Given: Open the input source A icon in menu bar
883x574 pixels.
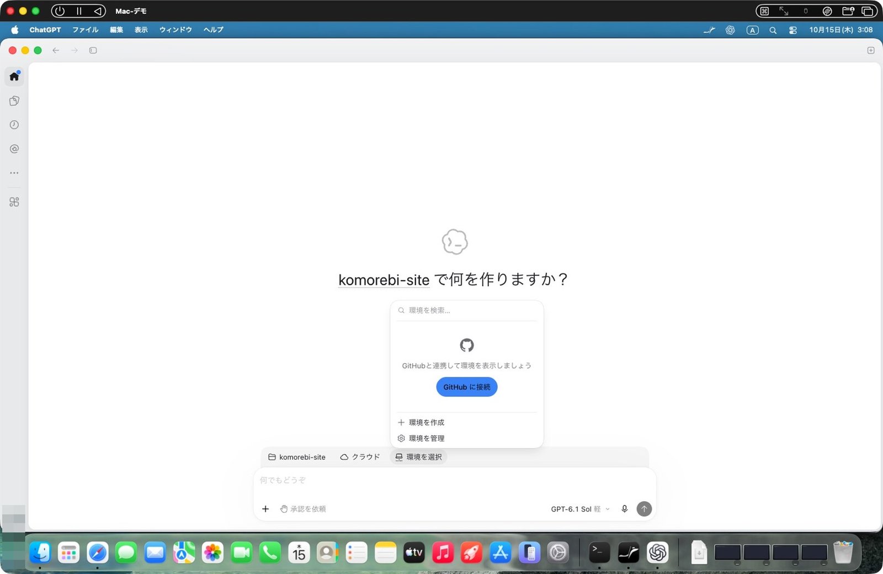Looking at the screenshot, I should (753, 30).
